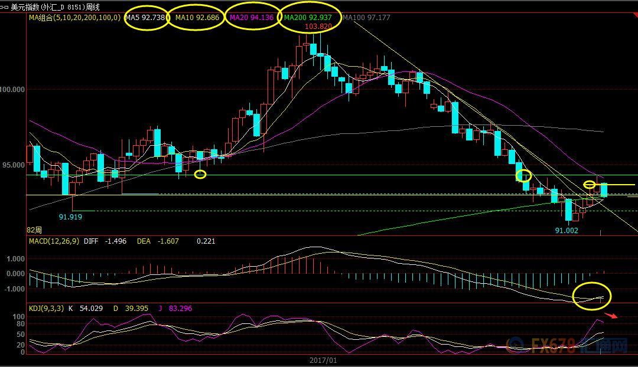Click the 95.000 price axis label
Screen dimensions: 638x367
(x=14, y=165)
